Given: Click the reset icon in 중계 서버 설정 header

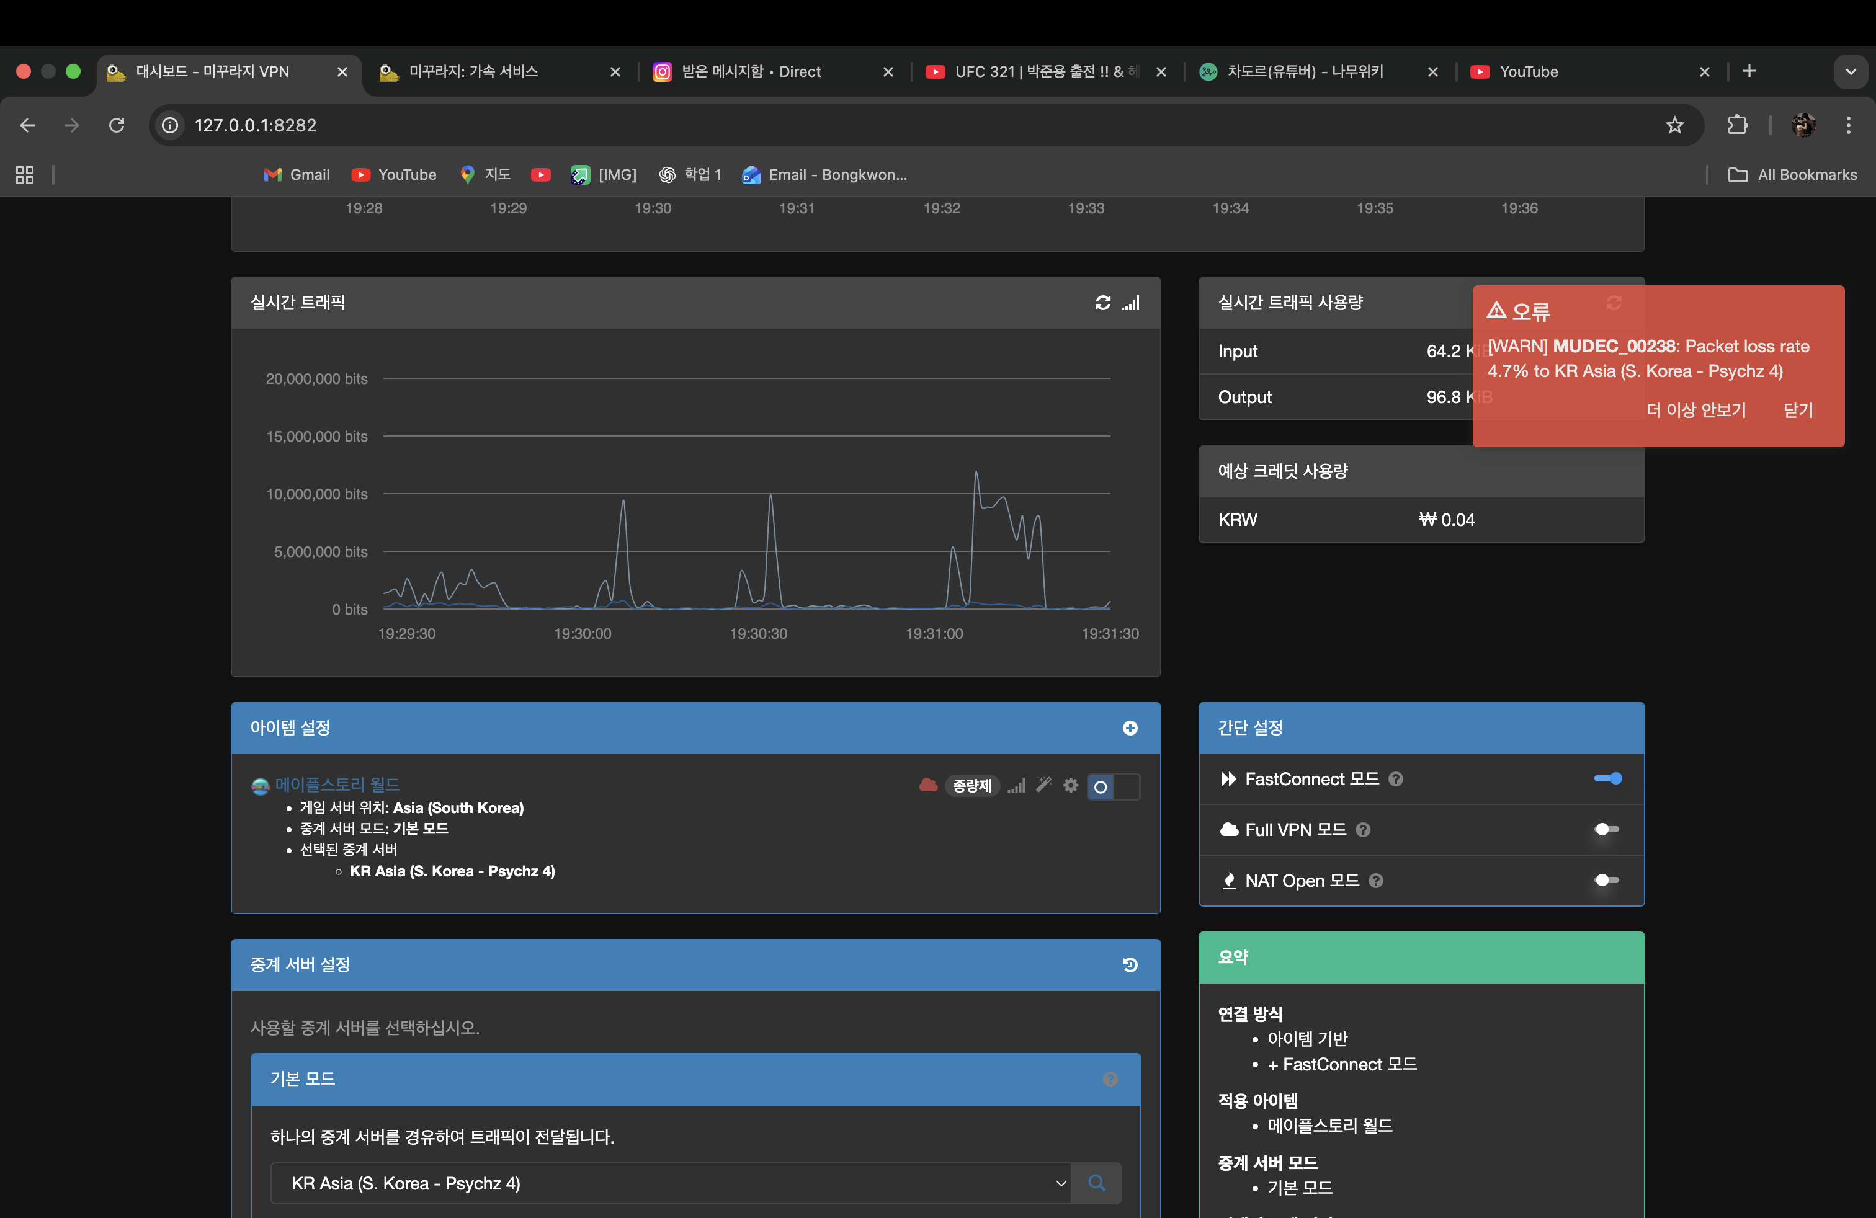Looking at the screenshot, I should 1130,964.
